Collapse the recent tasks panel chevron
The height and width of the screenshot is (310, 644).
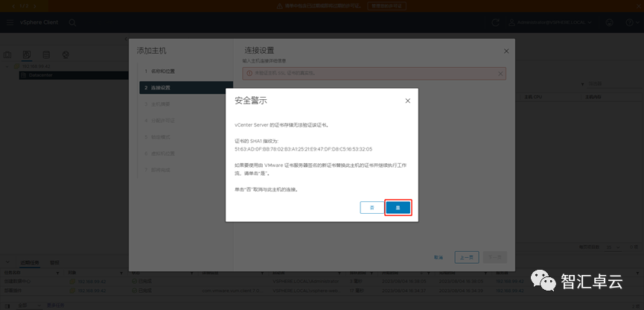click(x=7, y=262)
